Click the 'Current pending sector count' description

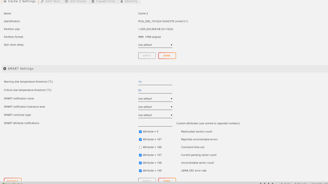pyautogui.click(x=199, y=155)
